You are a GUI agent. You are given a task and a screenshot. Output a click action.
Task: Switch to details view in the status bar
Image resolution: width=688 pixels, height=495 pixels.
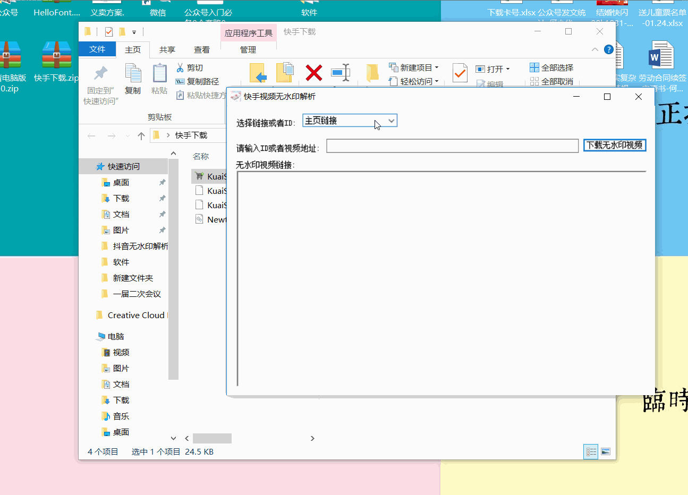(x=591, y=452)
